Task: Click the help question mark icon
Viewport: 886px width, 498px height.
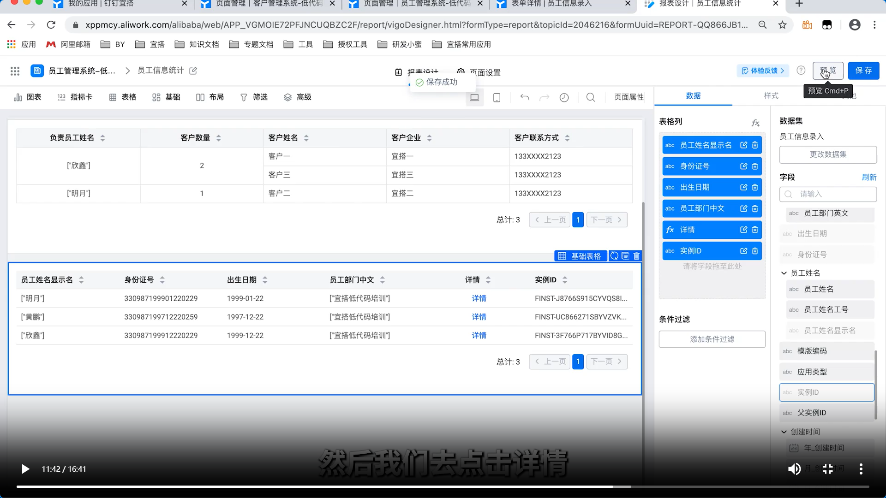Action: 801,71
